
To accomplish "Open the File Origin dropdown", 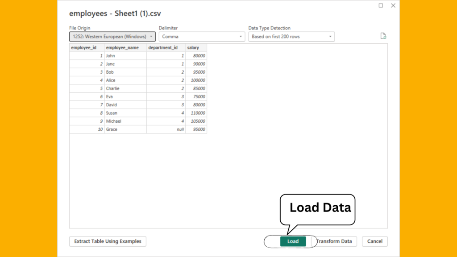I will tap(112, 37).
